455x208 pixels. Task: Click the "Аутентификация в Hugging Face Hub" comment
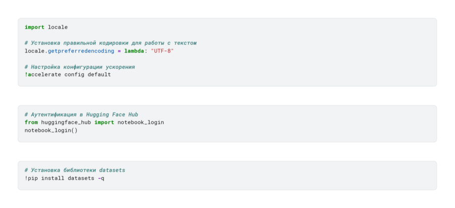point(81,115)
